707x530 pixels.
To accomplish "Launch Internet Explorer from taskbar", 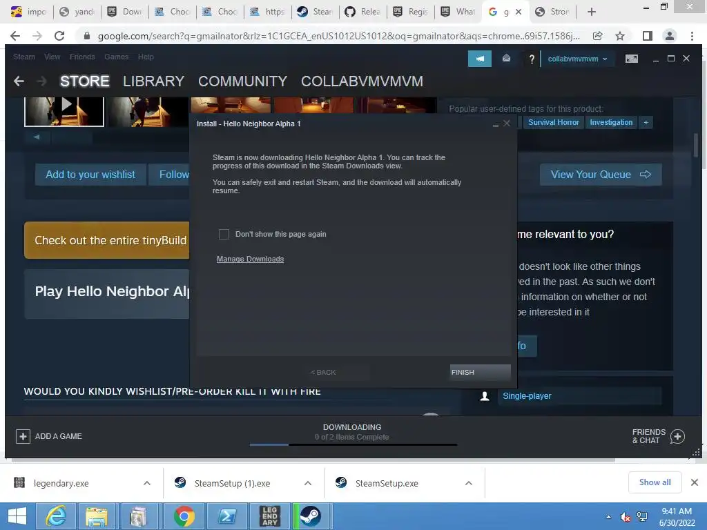I will point(56,516).
